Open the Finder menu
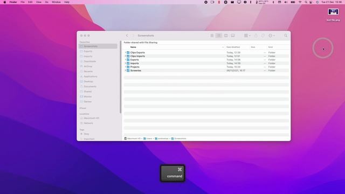Screen dimensions: 345x194 coord(13,2)
